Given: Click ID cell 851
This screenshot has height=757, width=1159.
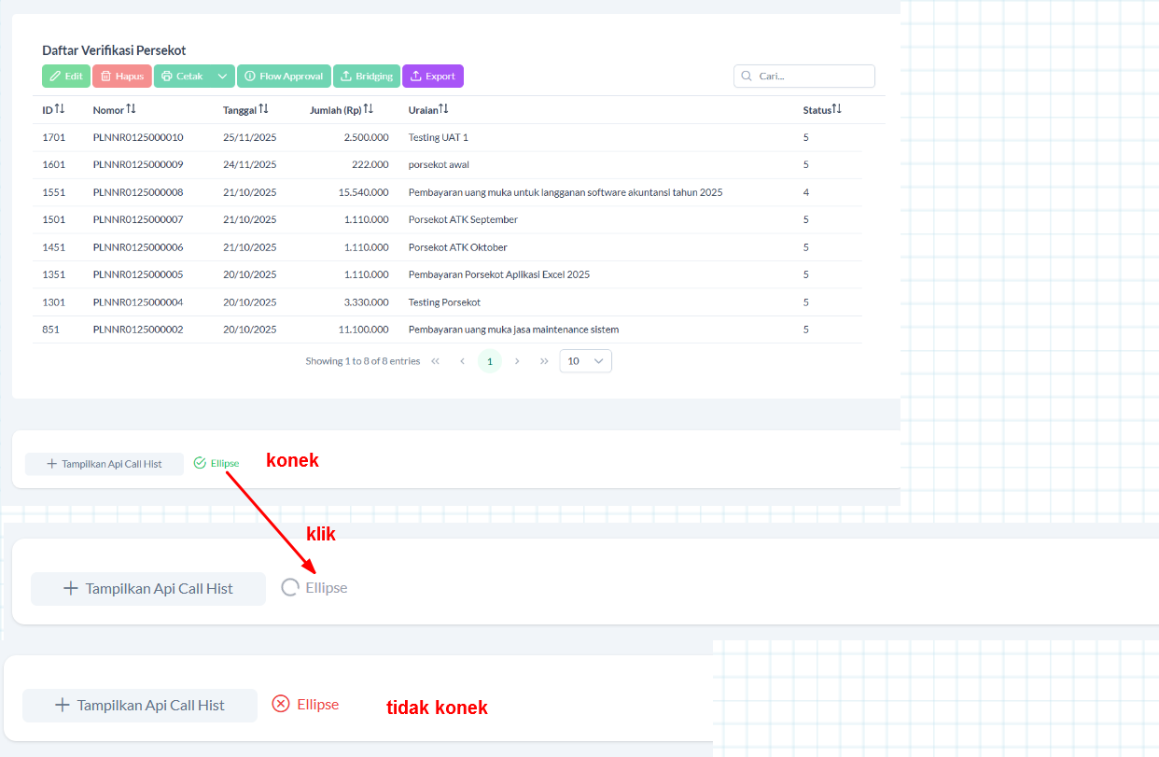Looking at the screenshot, I should coord(51,329).
